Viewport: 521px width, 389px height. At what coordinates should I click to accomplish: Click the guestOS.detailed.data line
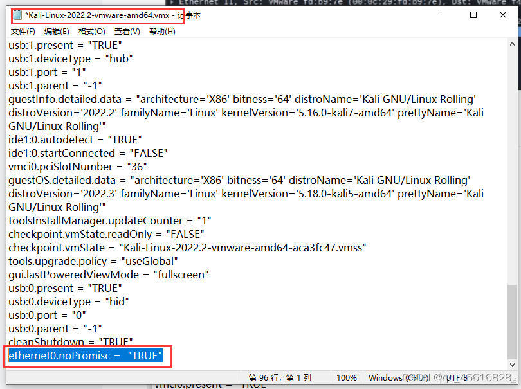tap(239, 181)
